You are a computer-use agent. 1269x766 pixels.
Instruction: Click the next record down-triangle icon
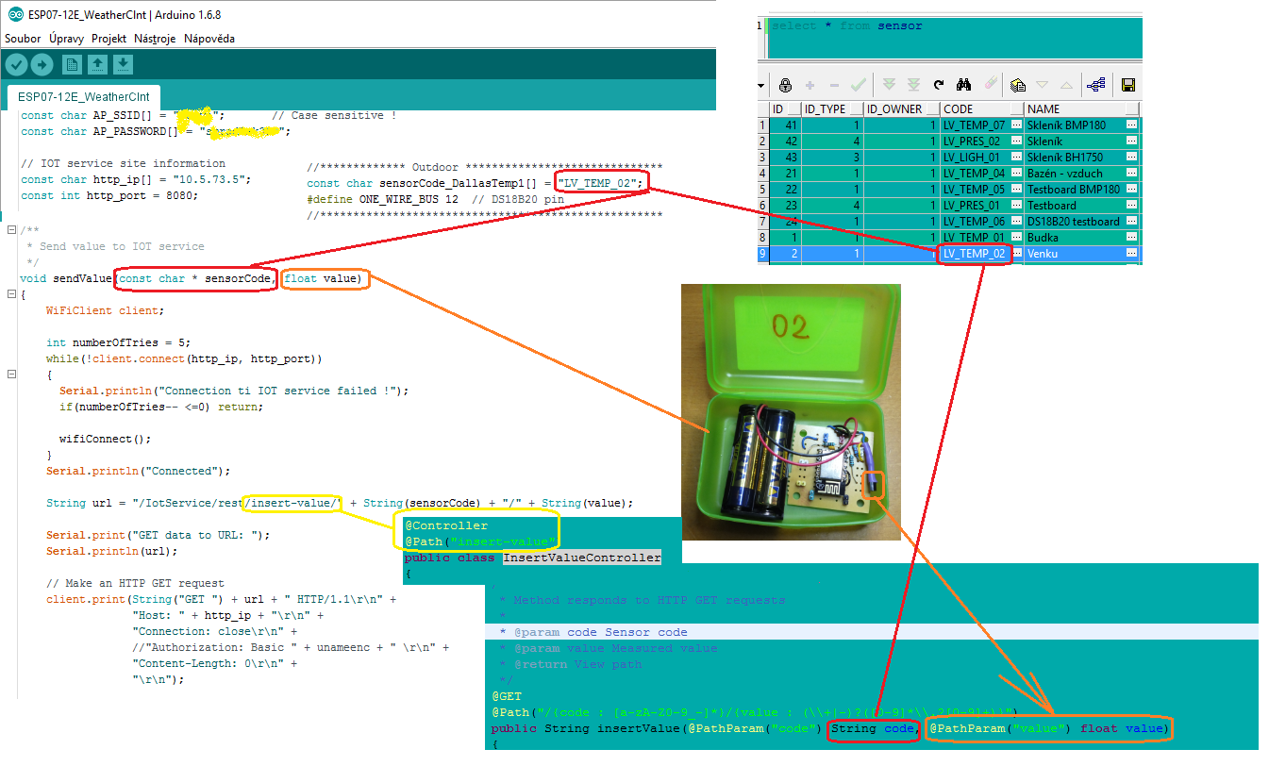coord(1042,85)
